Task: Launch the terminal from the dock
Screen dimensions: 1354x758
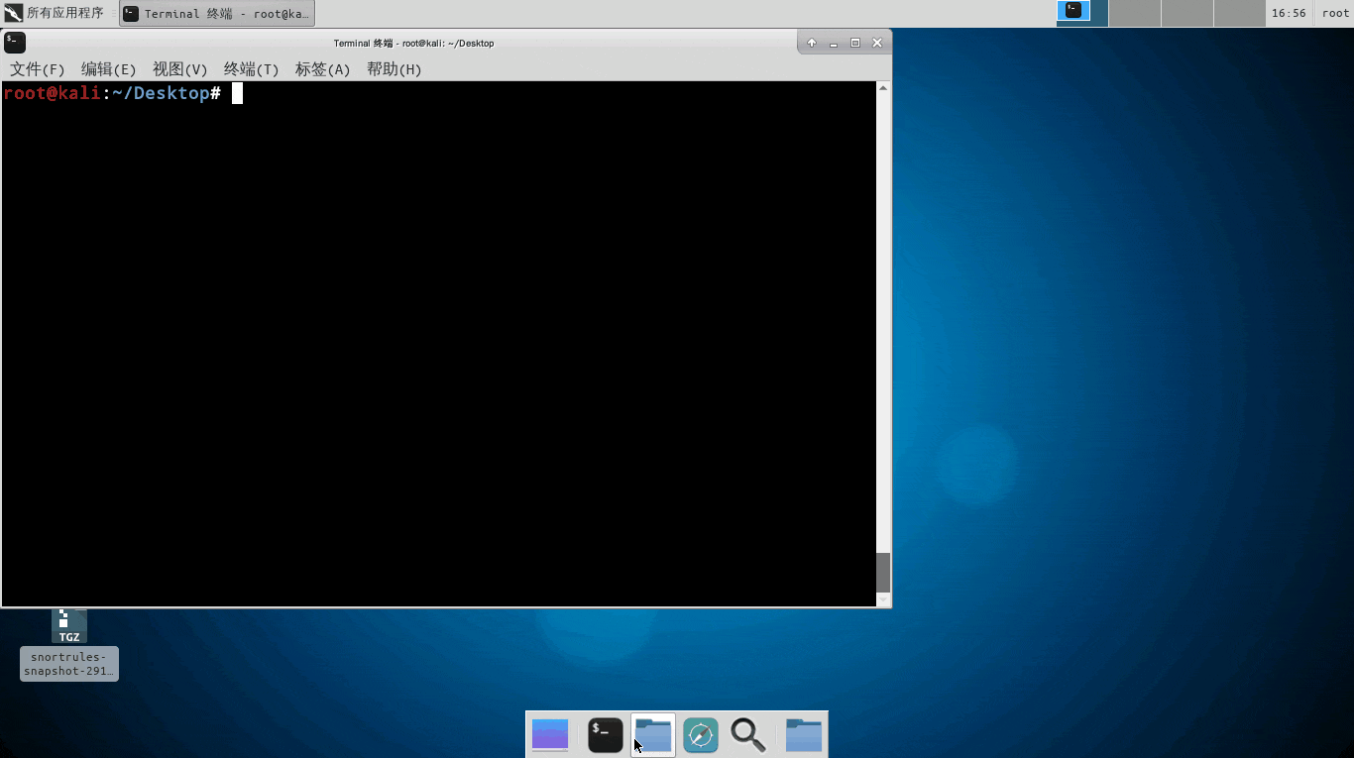Action: pyautogui.click(x=606, y=734)
